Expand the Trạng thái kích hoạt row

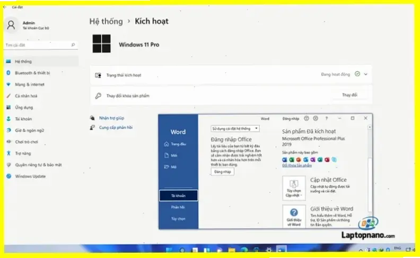point(365,75)
